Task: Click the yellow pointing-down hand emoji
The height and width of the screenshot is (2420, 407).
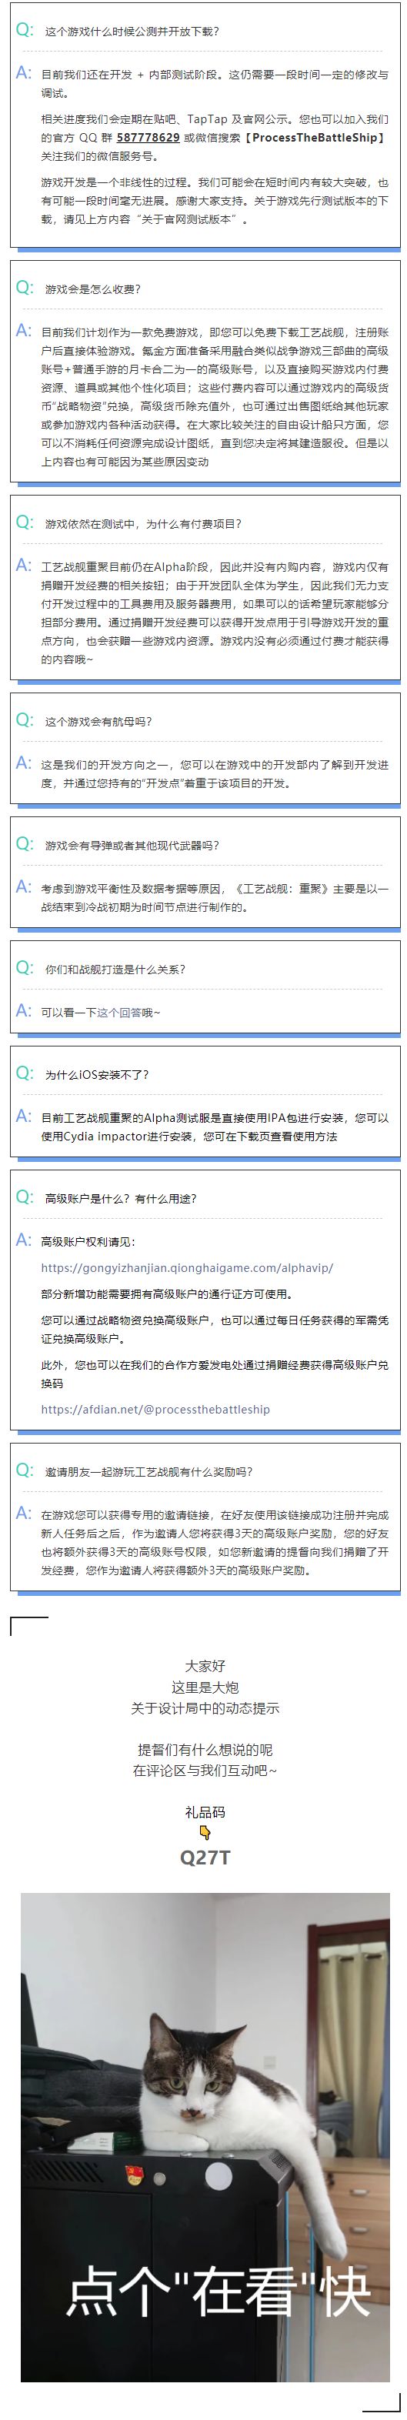Action: pyautogui.click(x=205, y=1831)
